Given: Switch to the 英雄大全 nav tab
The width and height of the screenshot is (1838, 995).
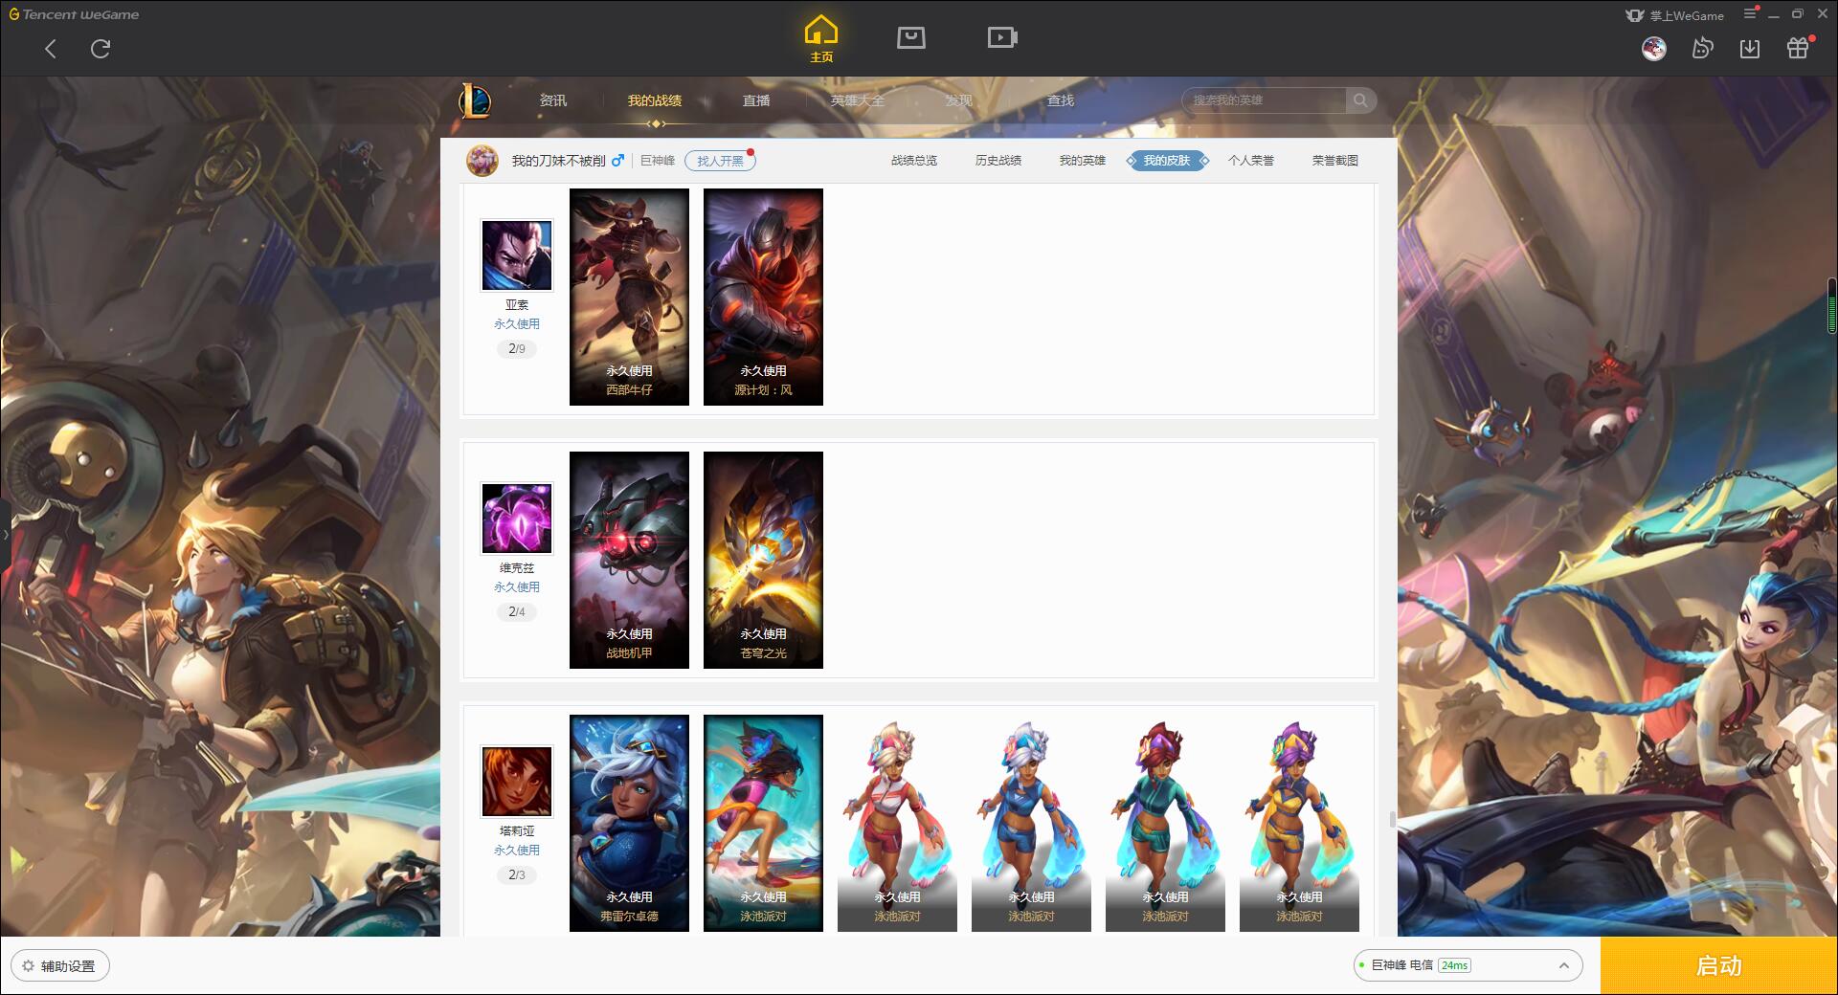Looking at the screenshot, I should pos(858,100).
